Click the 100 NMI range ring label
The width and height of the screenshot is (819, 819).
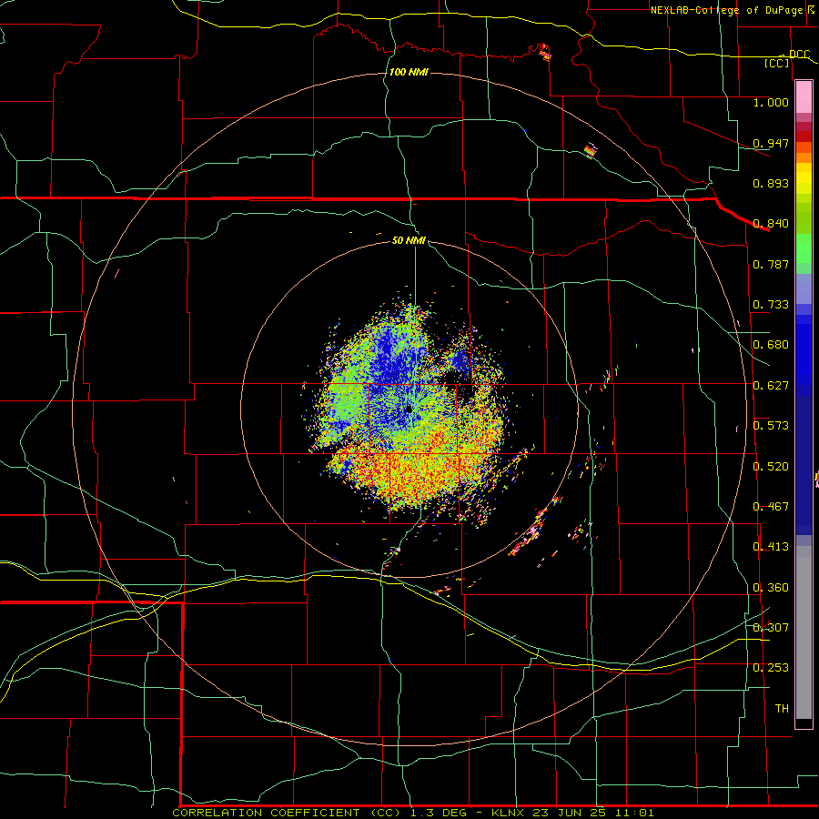[409, 72]
